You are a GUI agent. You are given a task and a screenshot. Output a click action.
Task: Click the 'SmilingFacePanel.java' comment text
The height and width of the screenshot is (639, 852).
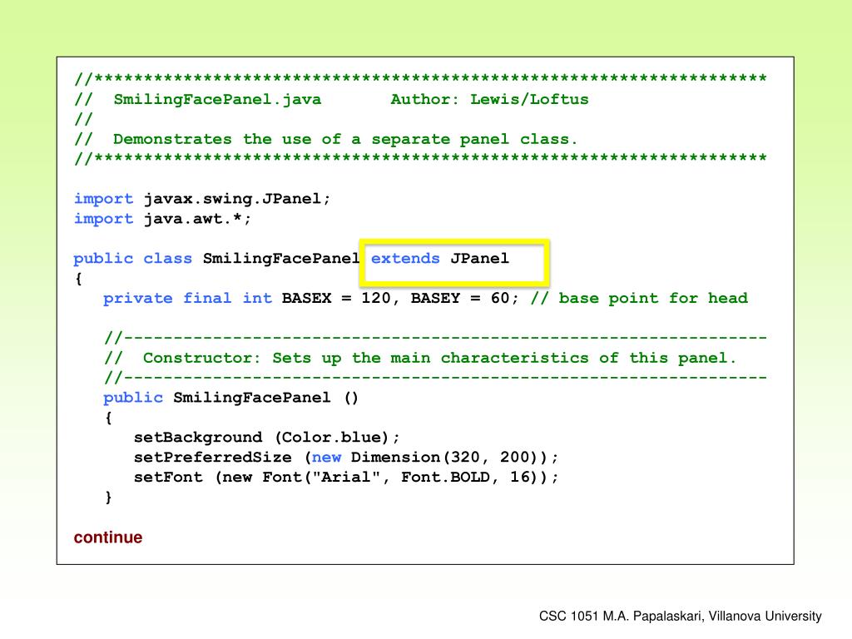tap(217, 100)
